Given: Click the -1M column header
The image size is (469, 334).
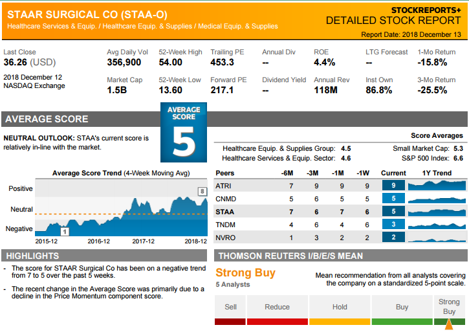Looking at the screenshot, I should click(338, 173).
